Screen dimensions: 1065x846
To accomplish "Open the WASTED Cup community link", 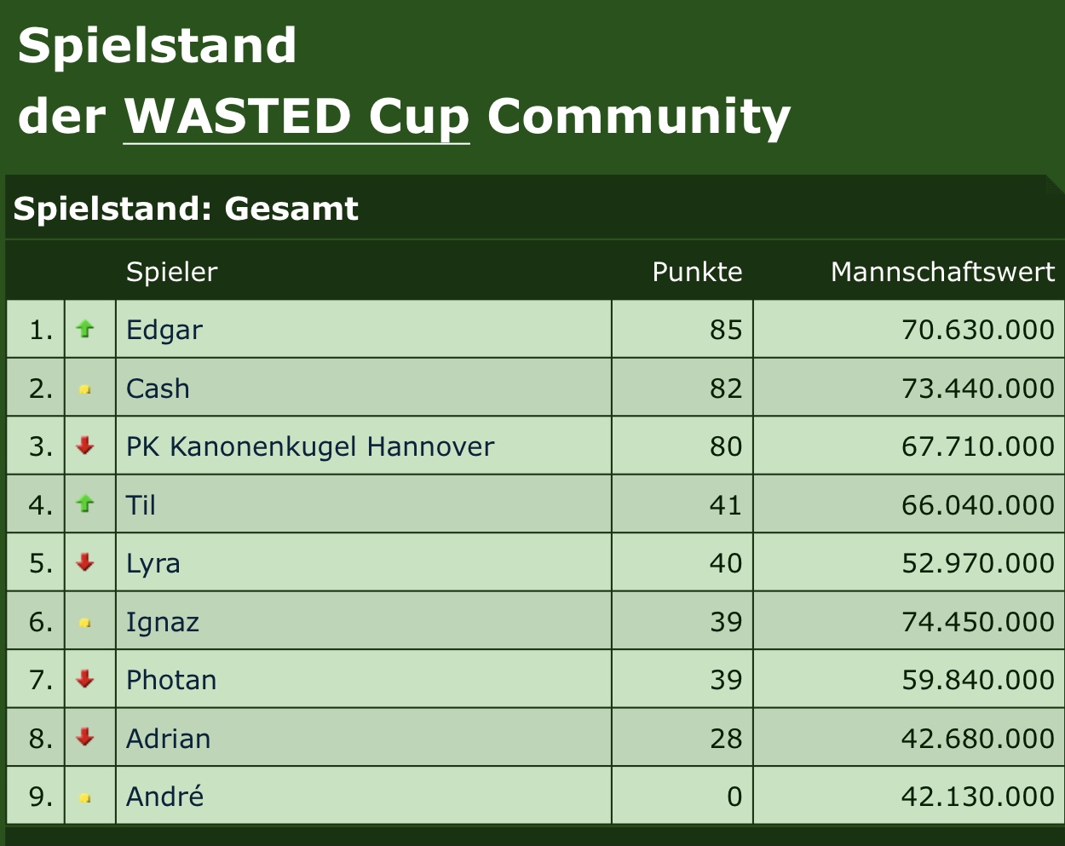I will point(296,117).
